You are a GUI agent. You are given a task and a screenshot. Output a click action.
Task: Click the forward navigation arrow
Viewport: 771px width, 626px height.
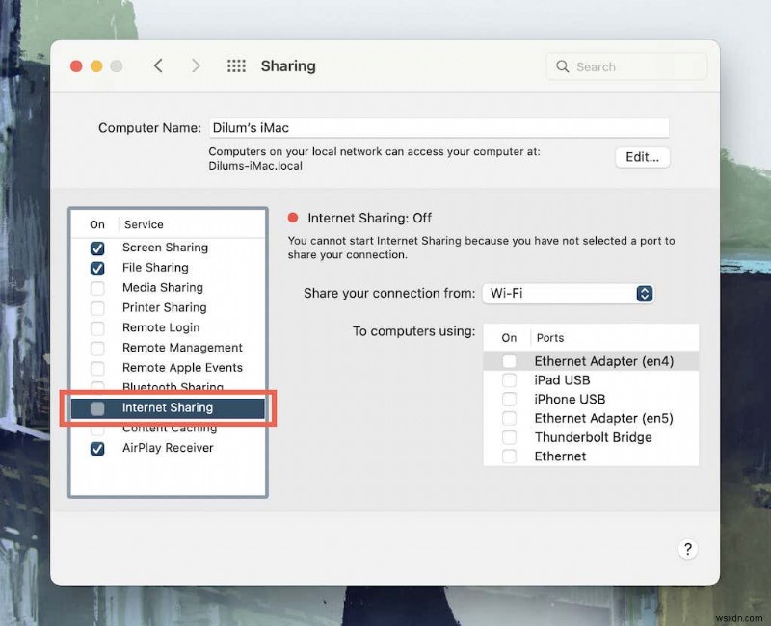pyautogui.click(x=196, y=65)
